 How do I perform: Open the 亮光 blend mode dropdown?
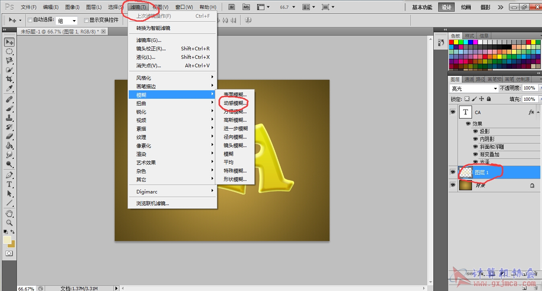coord(474,88)
